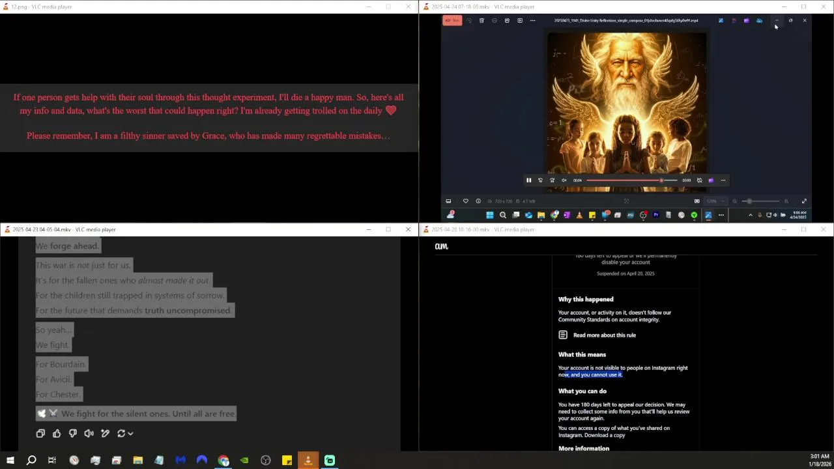The height and width of the screenshot is (469, 834).
Task: Open the file info circle icon
Action: 478,201
